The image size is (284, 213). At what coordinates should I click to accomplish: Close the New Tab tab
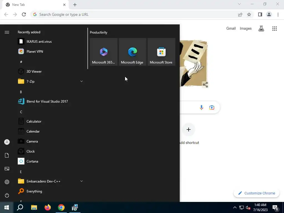pos(64,5)
